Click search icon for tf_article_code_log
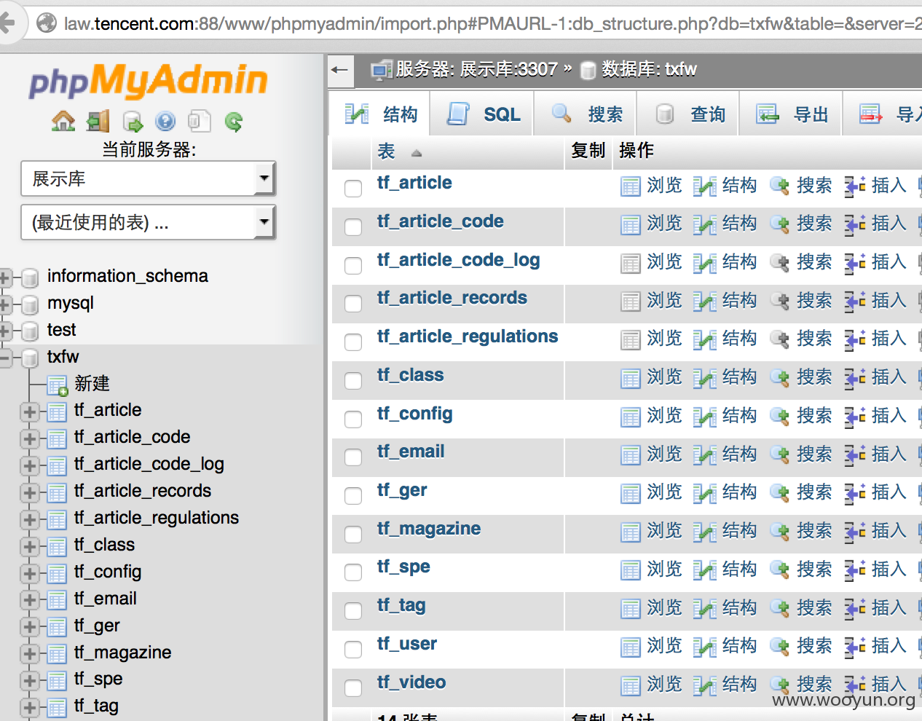Image resolution: width=922 pixels, height=721 pixels. point(780,263)
